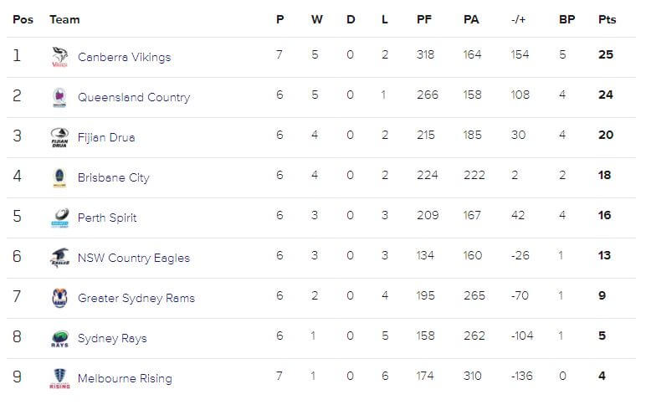Click the Canberra Vikings team logo
This screenshot has height=410, width=646.
pyautogui.click(x=59, y=57)
